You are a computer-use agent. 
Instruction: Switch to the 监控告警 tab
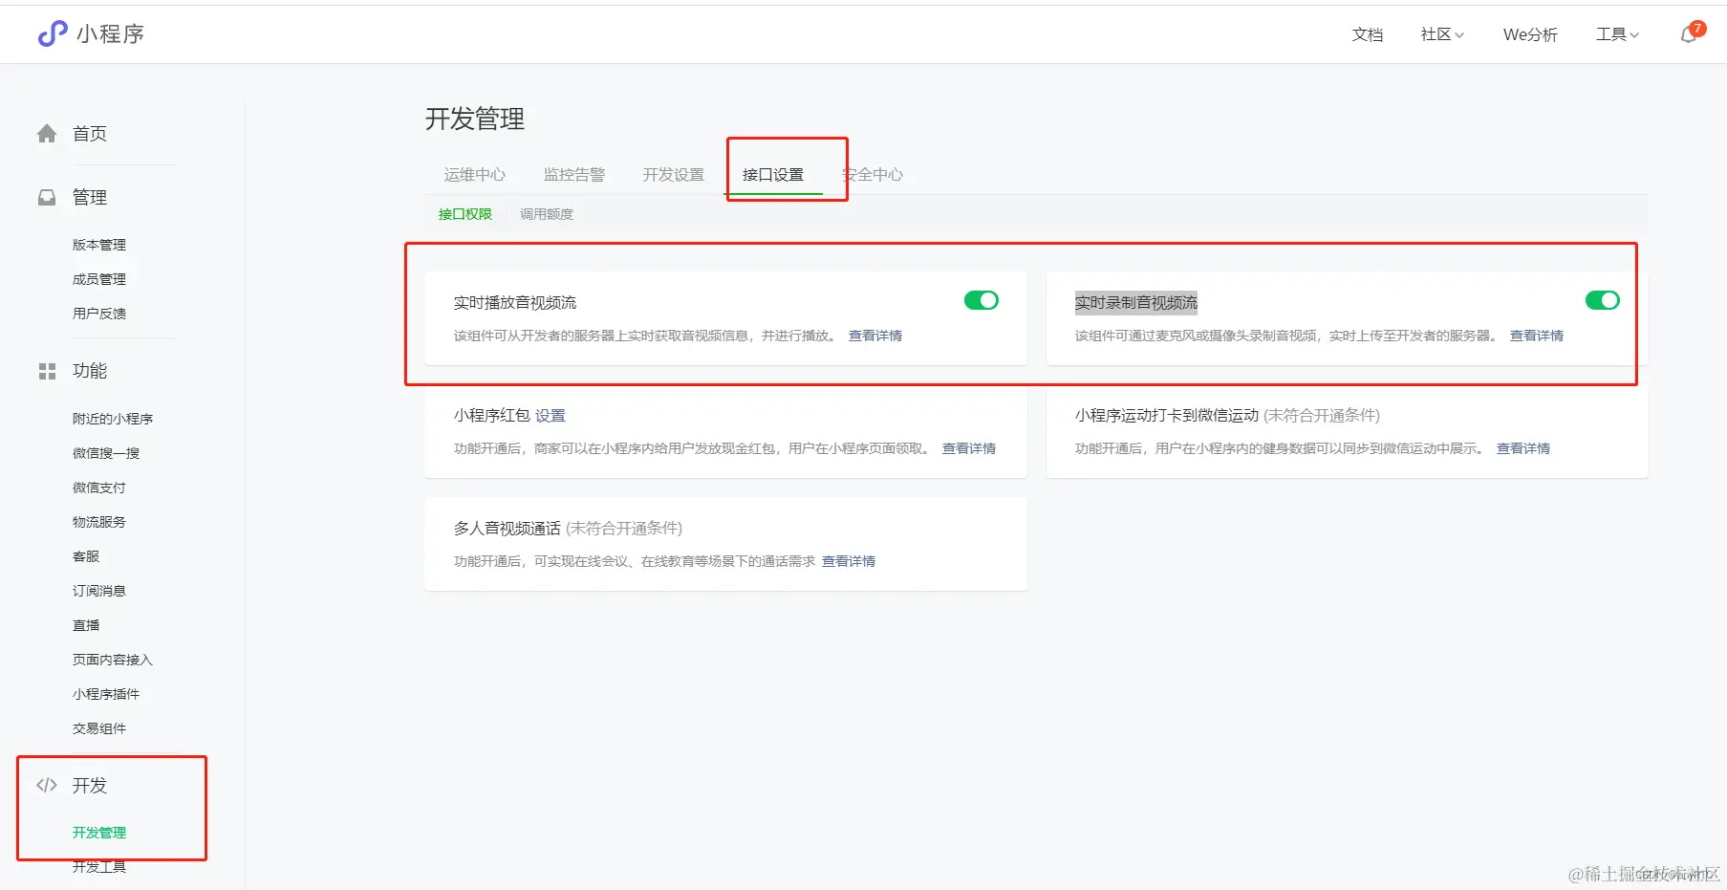coord(573,174)
